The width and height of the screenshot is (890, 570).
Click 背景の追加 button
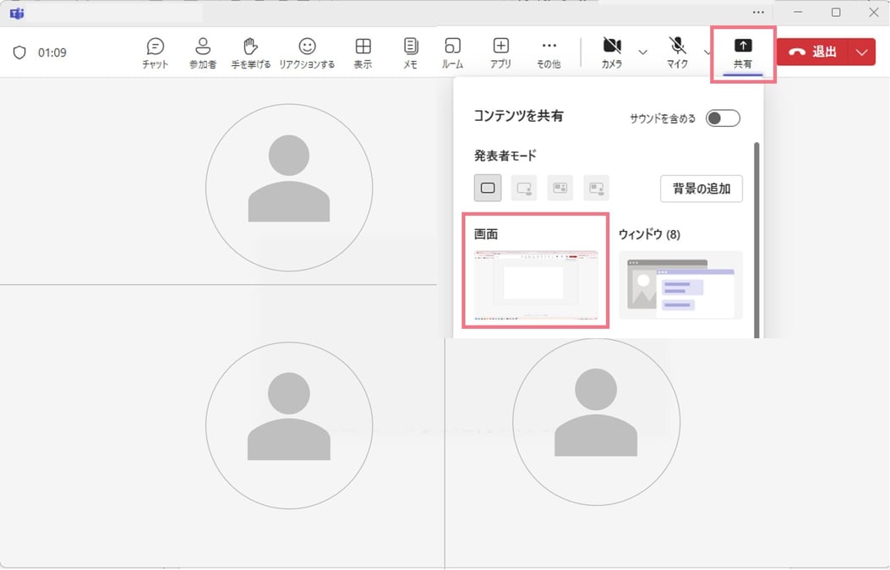click(702, 189)
